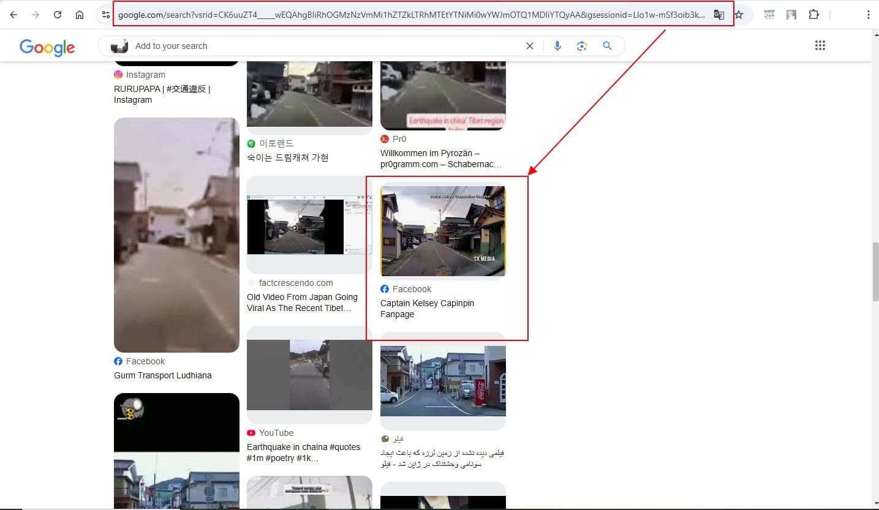
Task: Click the blue search magnifier icon
Action: (x=607, y=46)
